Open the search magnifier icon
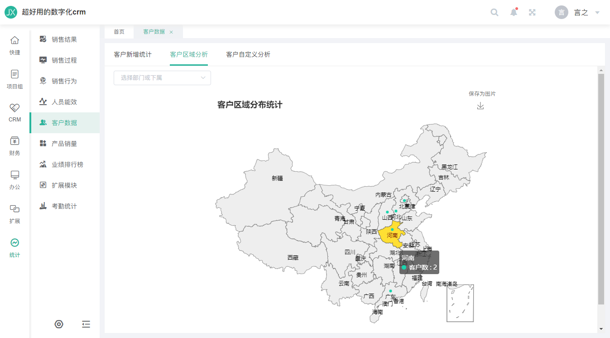The image size is (610, 338). click(x=495, y=12)
